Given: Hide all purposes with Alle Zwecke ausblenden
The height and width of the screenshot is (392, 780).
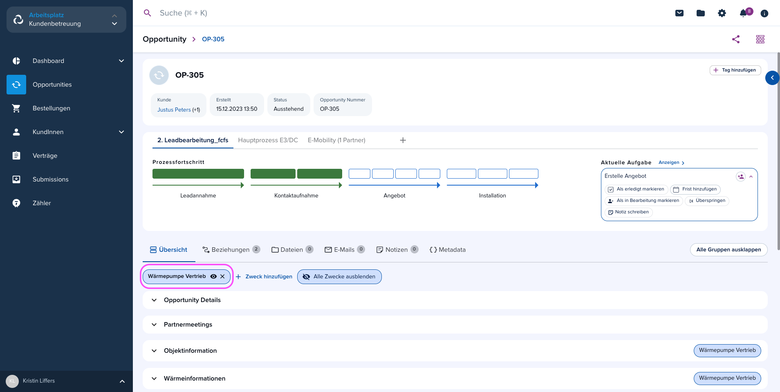Looking at the screenshot, I should point(339,277).
